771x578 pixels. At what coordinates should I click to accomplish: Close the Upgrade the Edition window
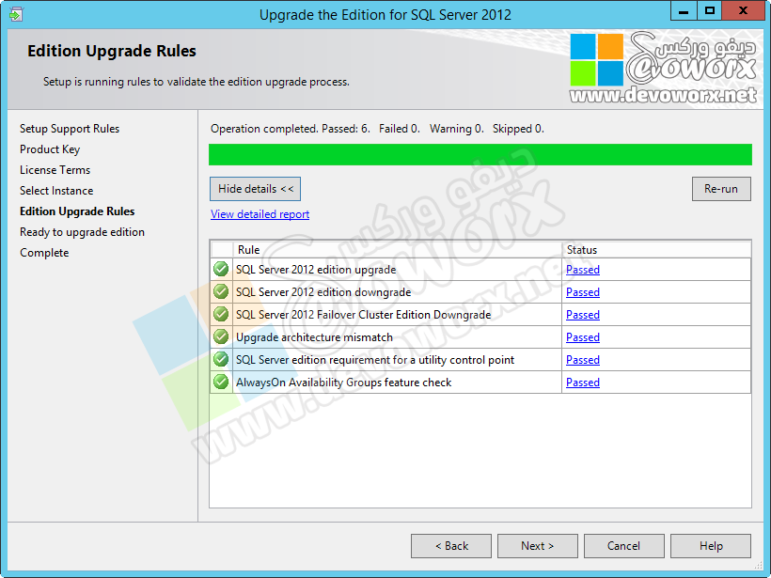coord(744,11)
